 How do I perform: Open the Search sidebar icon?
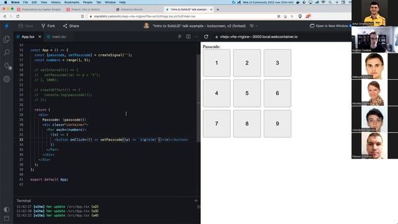(x=7, y=52)
